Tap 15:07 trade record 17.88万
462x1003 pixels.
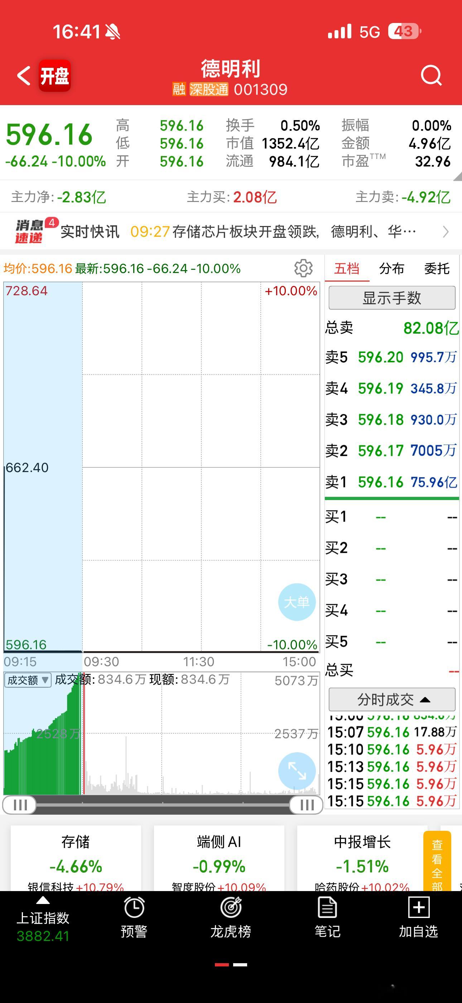point(391,732)
